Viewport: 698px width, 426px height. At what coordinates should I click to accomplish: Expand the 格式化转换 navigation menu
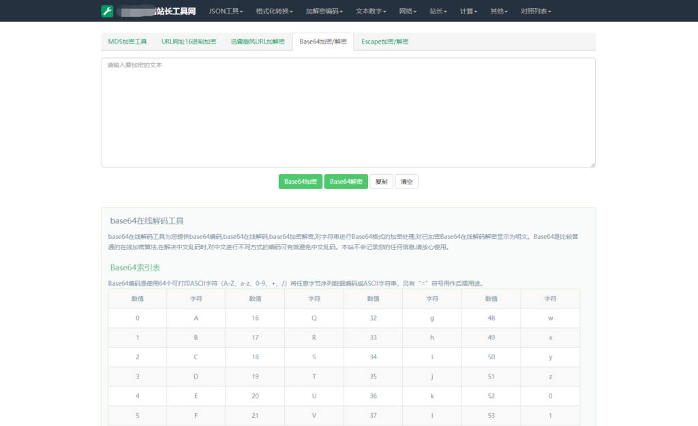click(275, 11)
